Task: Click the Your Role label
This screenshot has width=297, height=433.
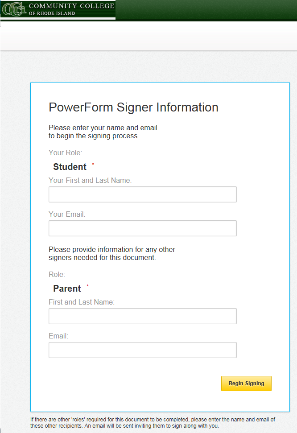Action: pos(65,153)
